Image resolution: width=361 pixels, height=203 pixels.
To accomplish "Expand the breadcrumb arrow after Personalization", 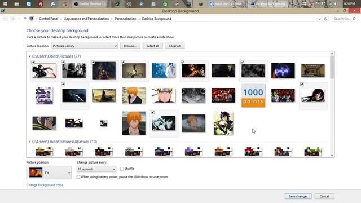I will 139,19.
